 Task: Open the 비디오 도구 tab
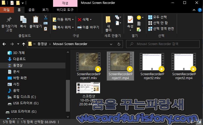point(65,10)
